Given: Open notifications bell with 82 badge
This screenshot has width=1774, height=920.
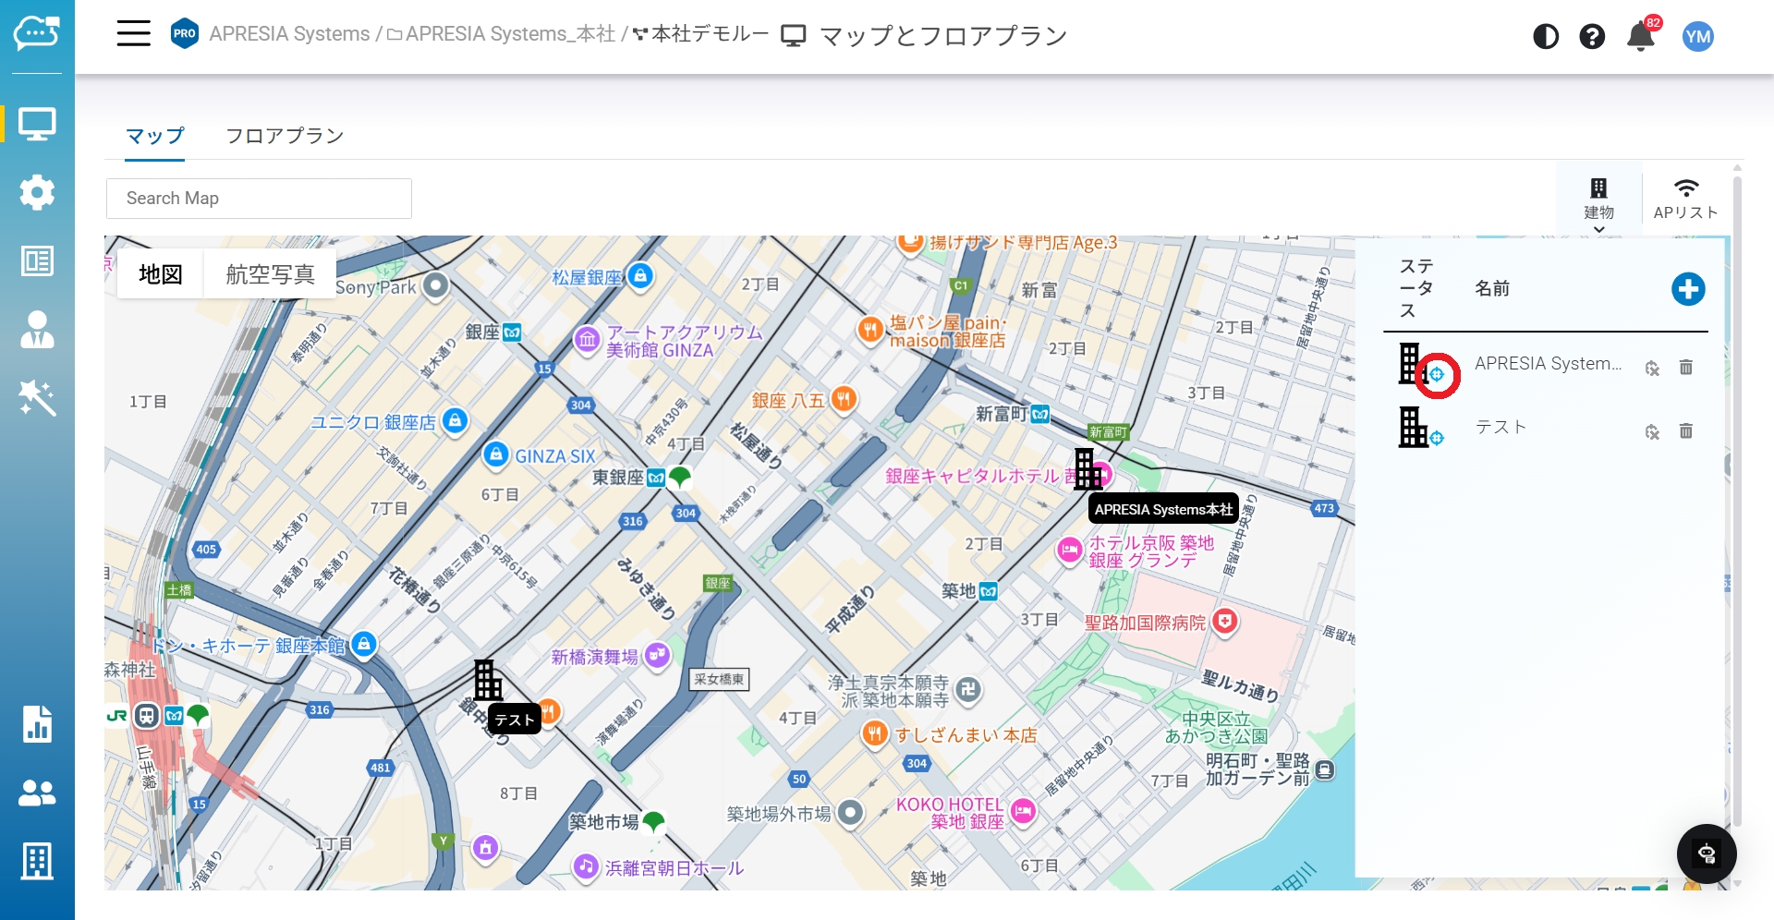Looking at the screenshot, I should [x=1640, y=36].
